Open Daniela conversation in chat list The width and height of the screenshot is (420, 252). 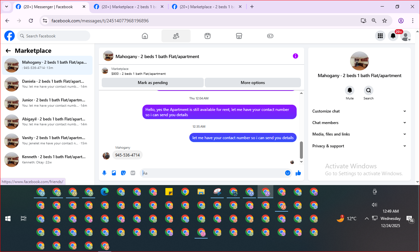pyautogui.click(x=47, y=84)
